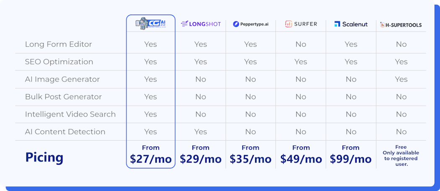The image size is (440, 191).
Task: Click the LongShot $29/mo price
Action: coord(200,159)
